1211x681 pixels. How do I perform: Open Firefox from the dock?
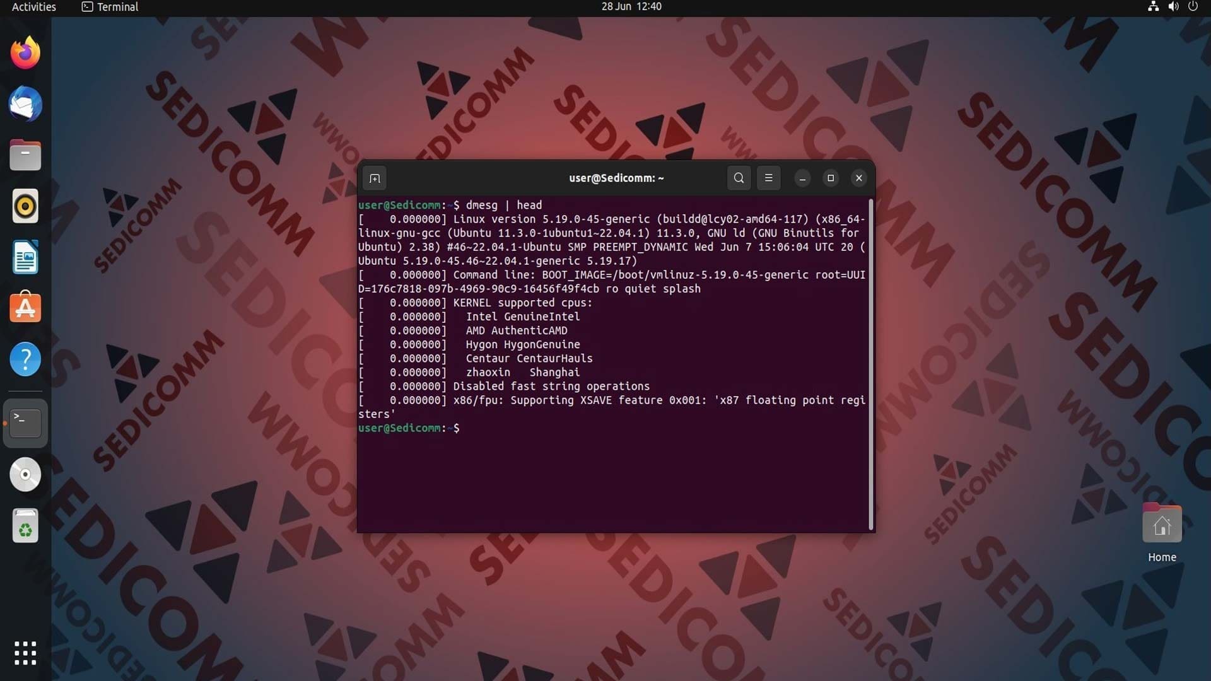25,53
